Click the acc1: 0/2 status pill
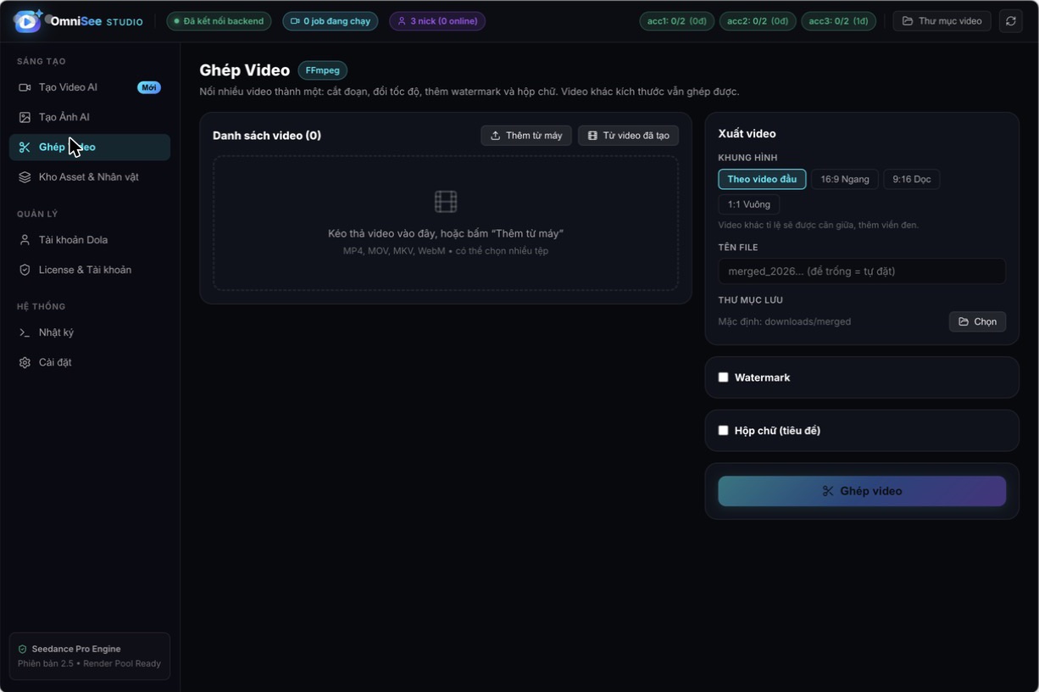Screen dimensions: 1039x692 (676, 21)
